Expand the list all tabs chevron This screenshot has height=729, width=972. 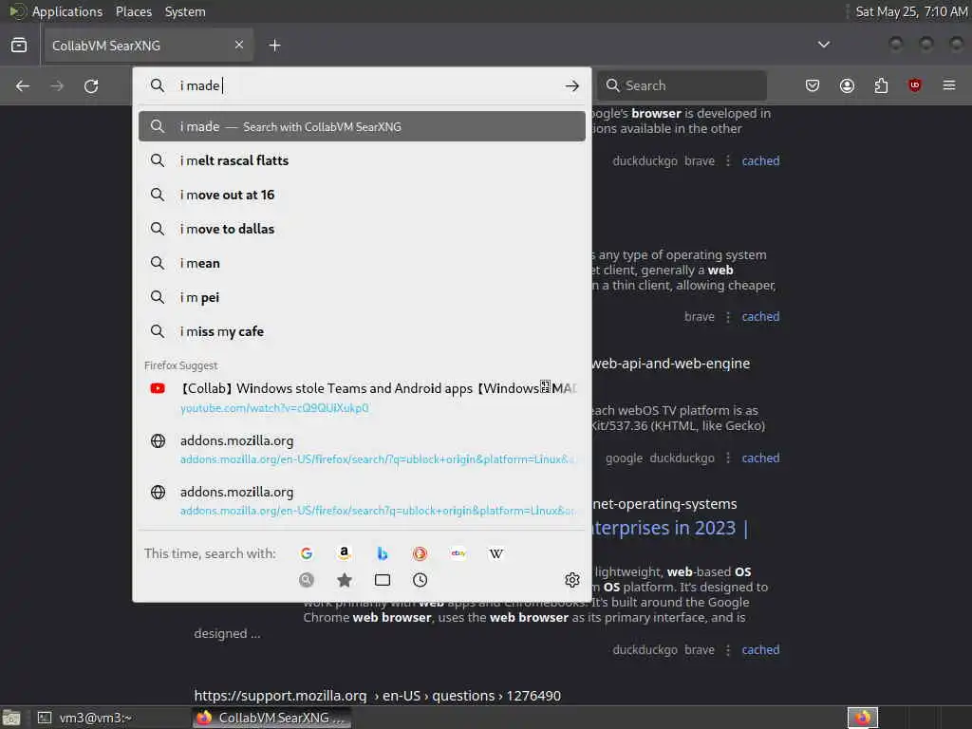coord(823,45)
